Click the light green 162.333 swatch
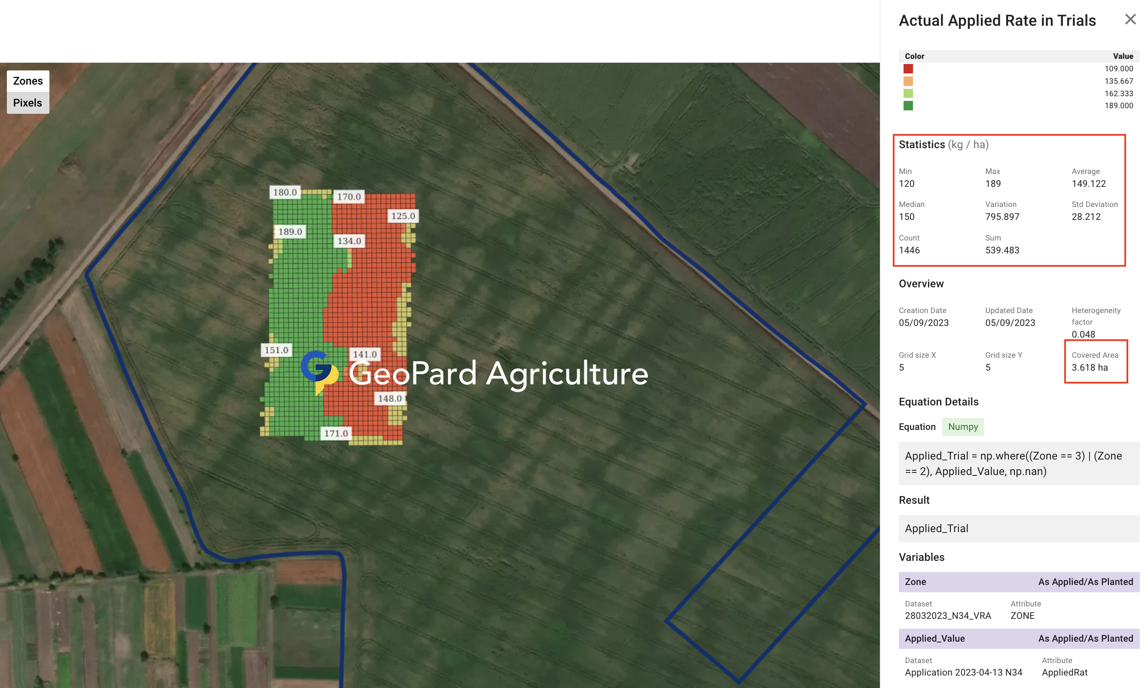This screenshot has width=1148, height=688. click(x=908, y=94)
